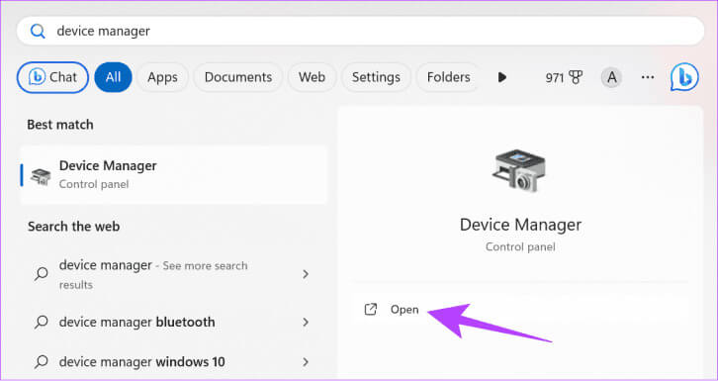Expand chevron for device manager bluetooth
The width and height of the screenshot is (718, 381).
306,322
